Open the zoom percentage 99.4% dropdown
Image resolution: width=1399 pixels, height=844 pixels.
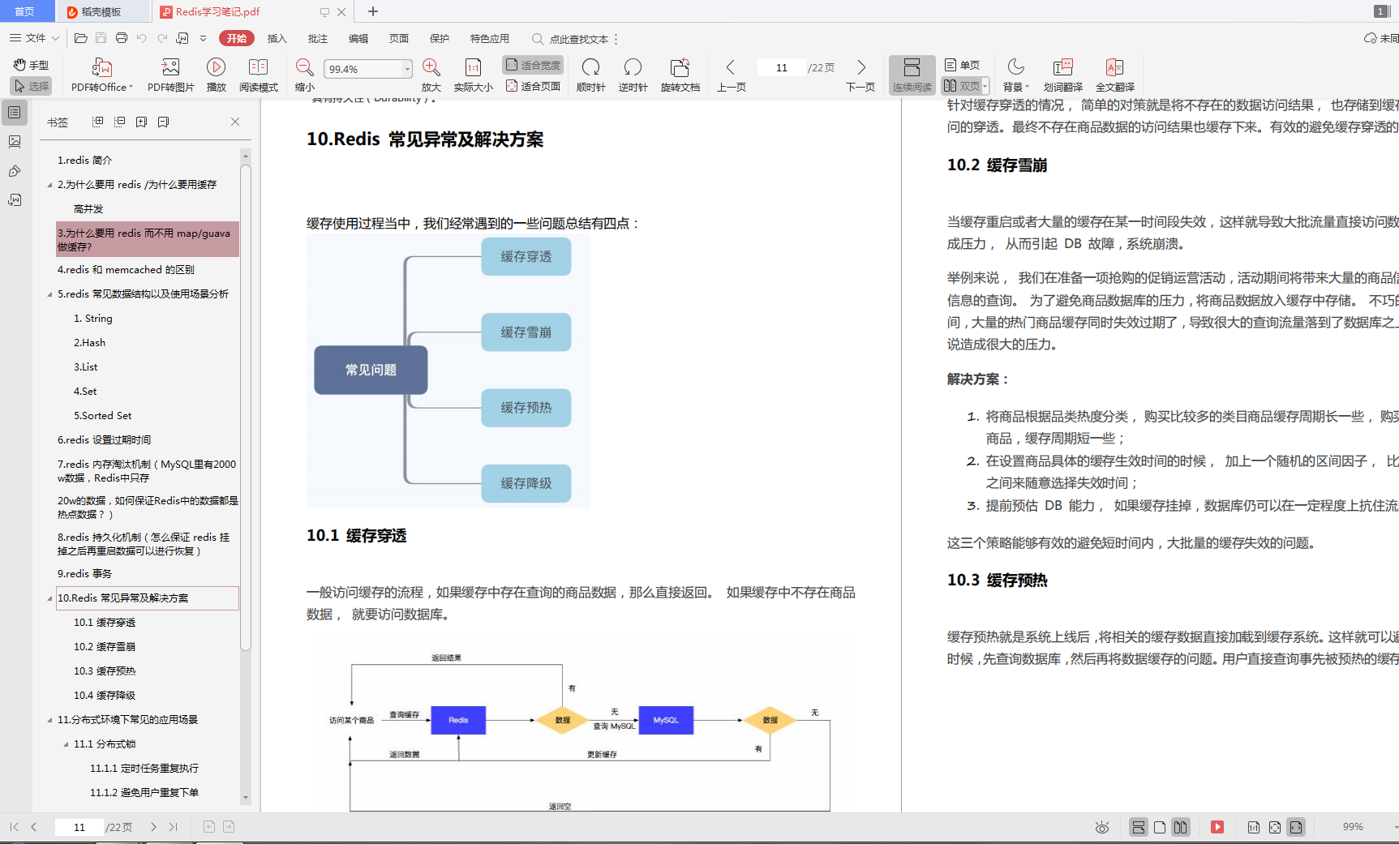click(407, 69)
